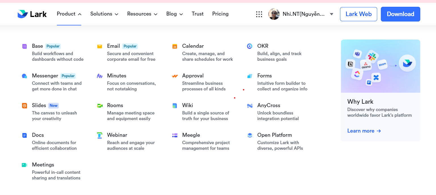Screen dimensions: 436x195
Task: Follow the Learn more link
Action: click(364, 131)
